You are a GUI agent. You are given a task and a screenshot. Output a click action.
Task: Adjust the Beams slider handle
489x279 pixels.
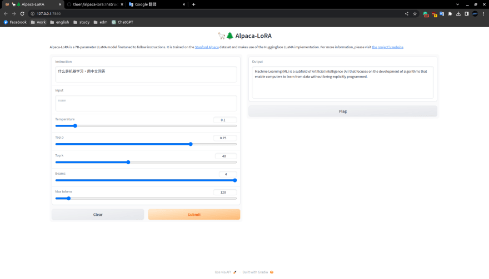coord(235,180)
